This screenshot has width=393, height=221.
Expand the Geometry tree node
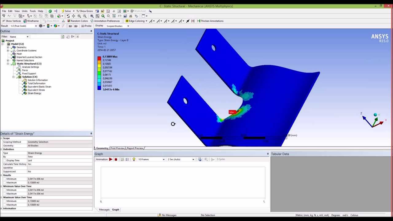(x=8, y=47)
